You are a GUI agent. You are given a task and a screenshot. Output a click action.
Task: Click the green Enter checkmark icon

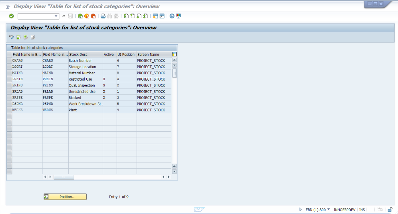[x=11, y=16]
